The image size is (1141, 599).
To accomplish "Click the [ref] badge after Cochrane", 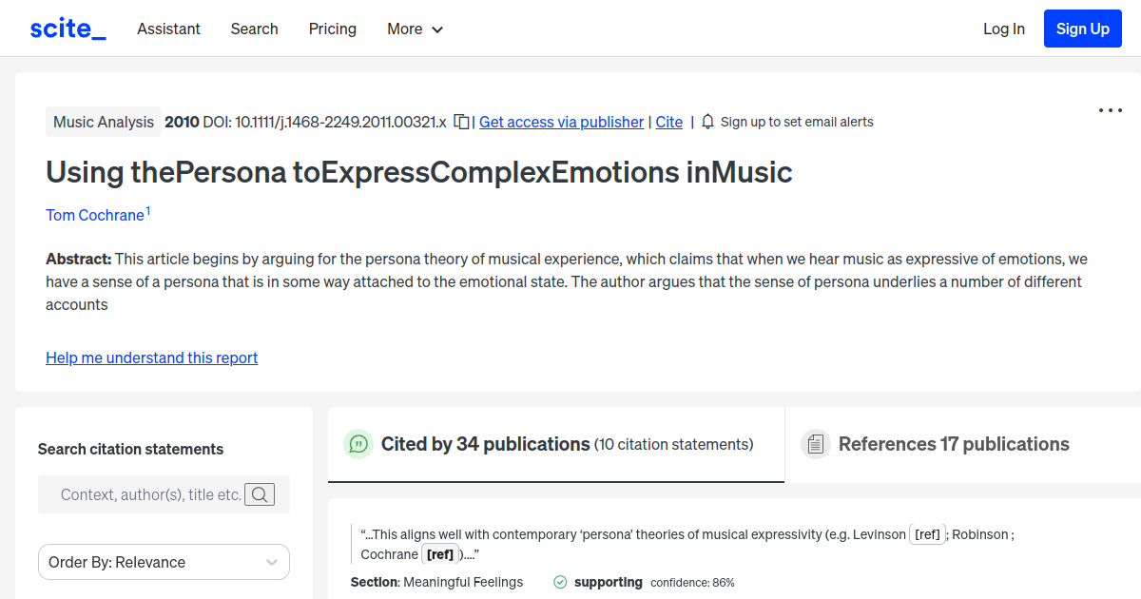I will pyautogui.click(x=439, y=553).
